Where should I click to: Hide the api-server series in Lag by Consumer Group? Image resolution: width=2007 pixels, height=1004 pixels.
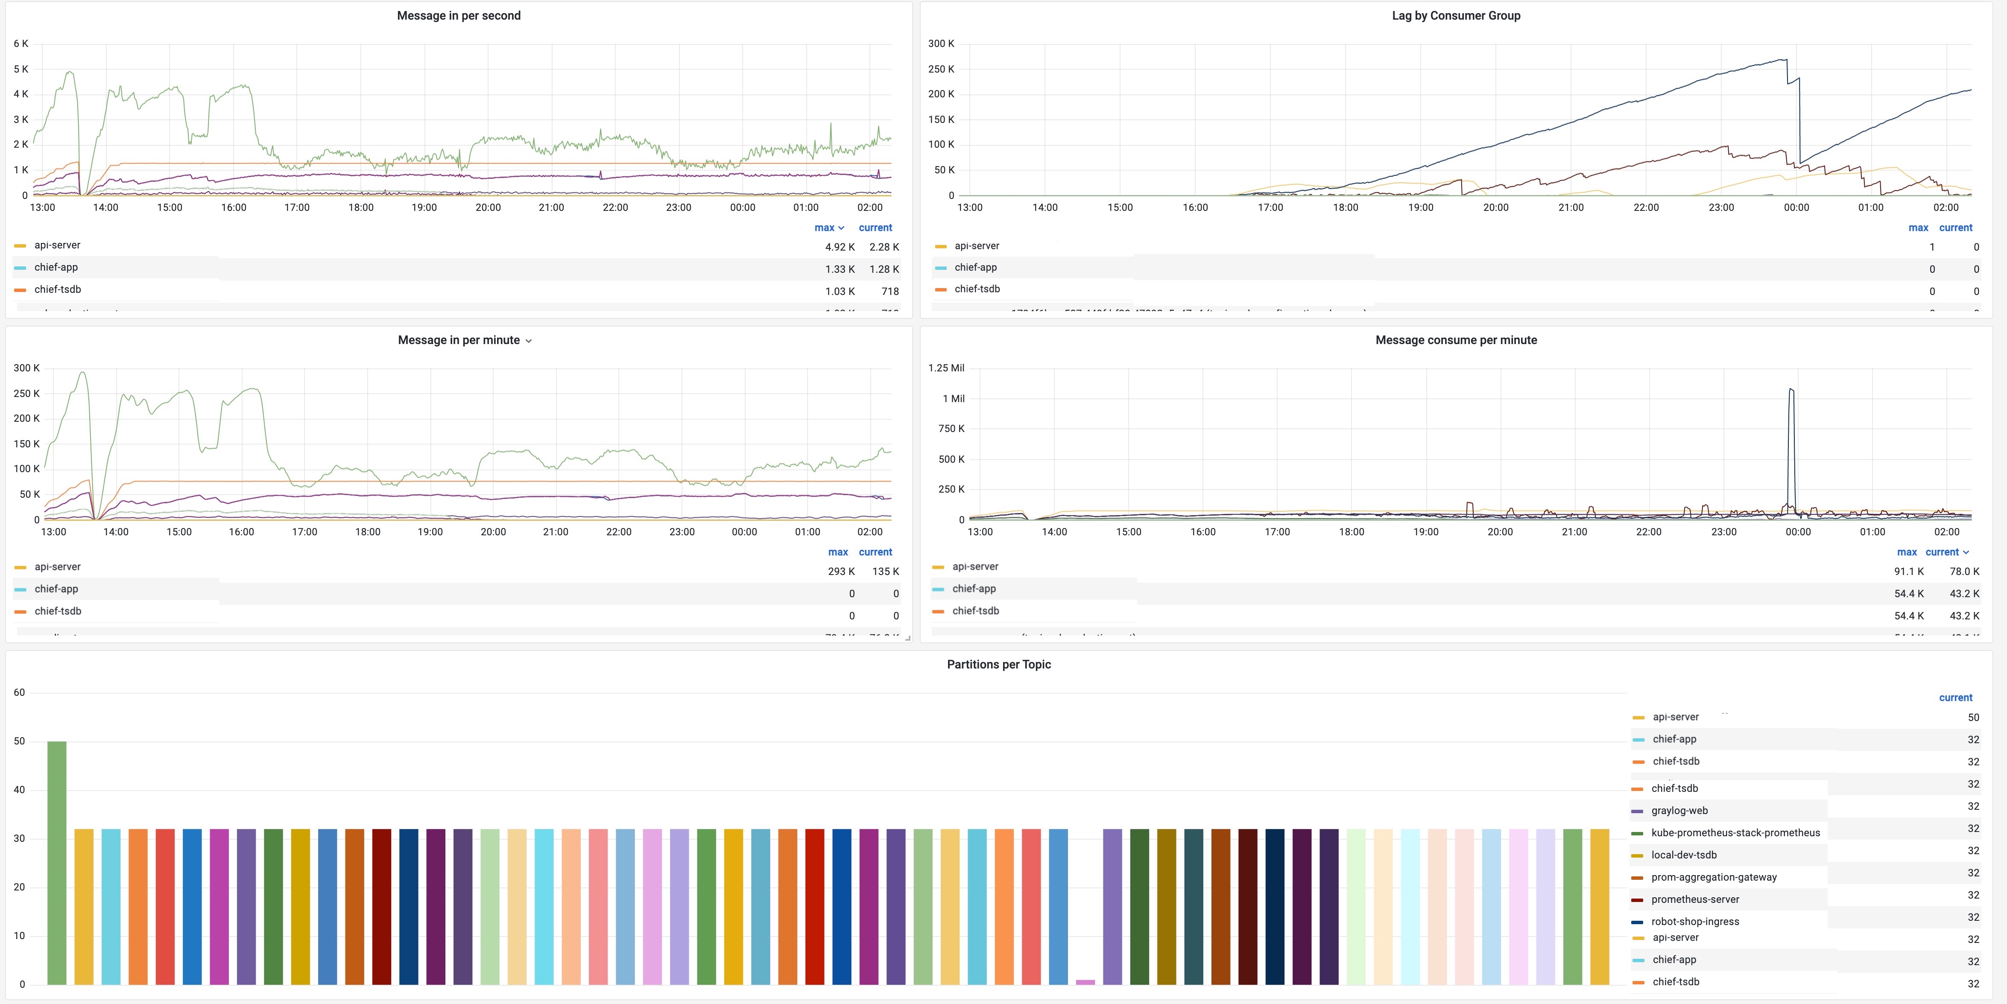click(x=978, y=245)
